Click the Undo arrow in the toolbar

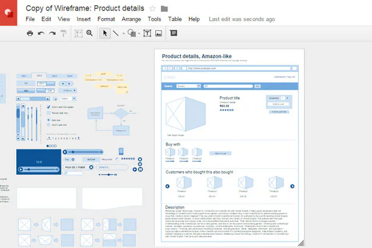tap(41, 34)
